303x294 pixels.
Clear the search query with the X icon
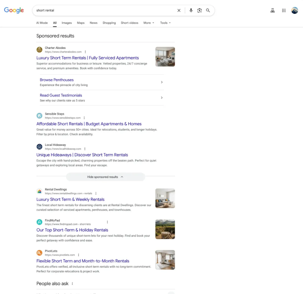pyautogui.click(x=179, y=10)
